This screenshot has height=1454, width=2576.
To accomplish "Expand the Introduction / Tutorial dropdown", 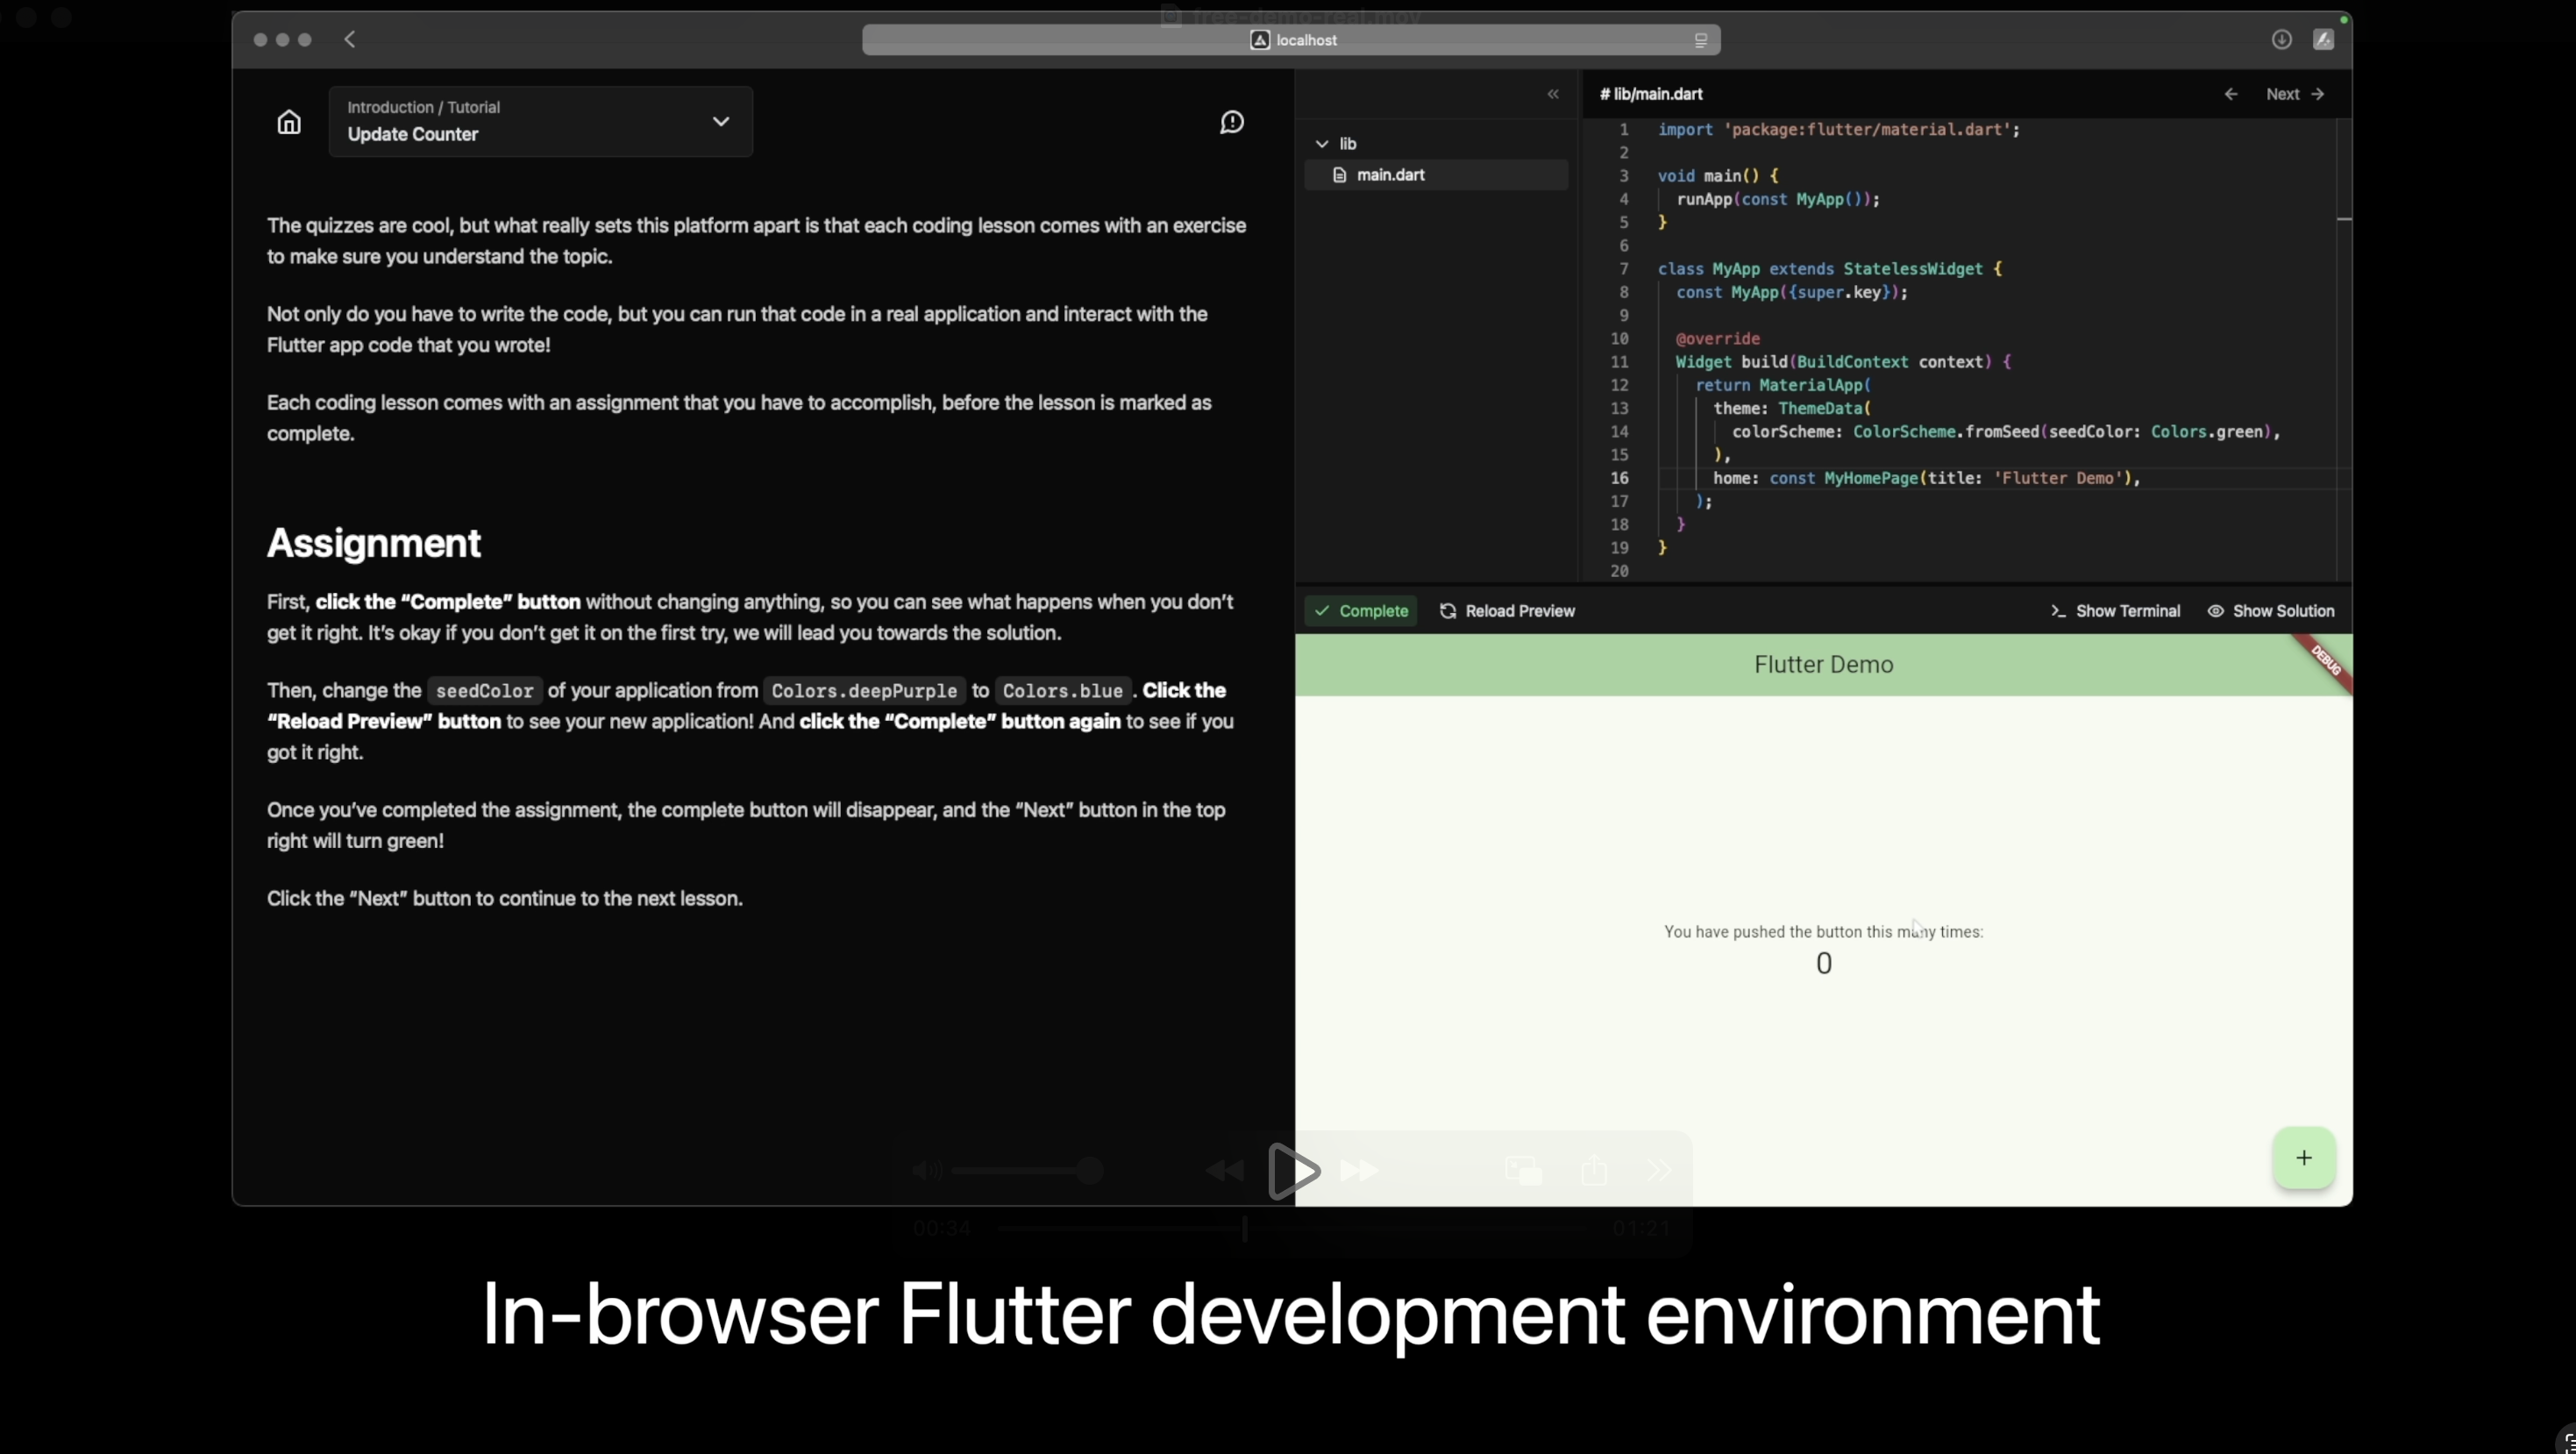I will click(720, 120).
